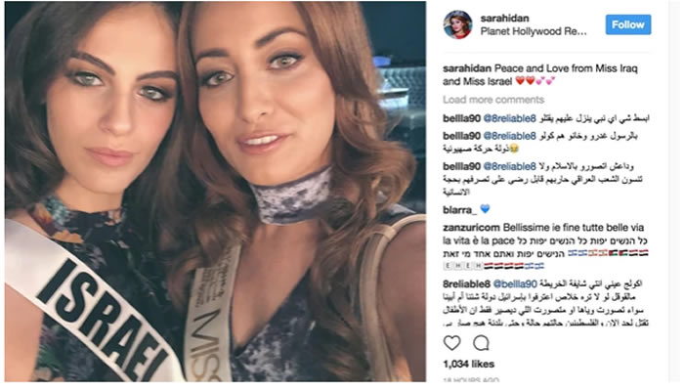The width and height of the screenshot is (684, 391).
Task: Expand Load more comments
Action: coord(493,100)
